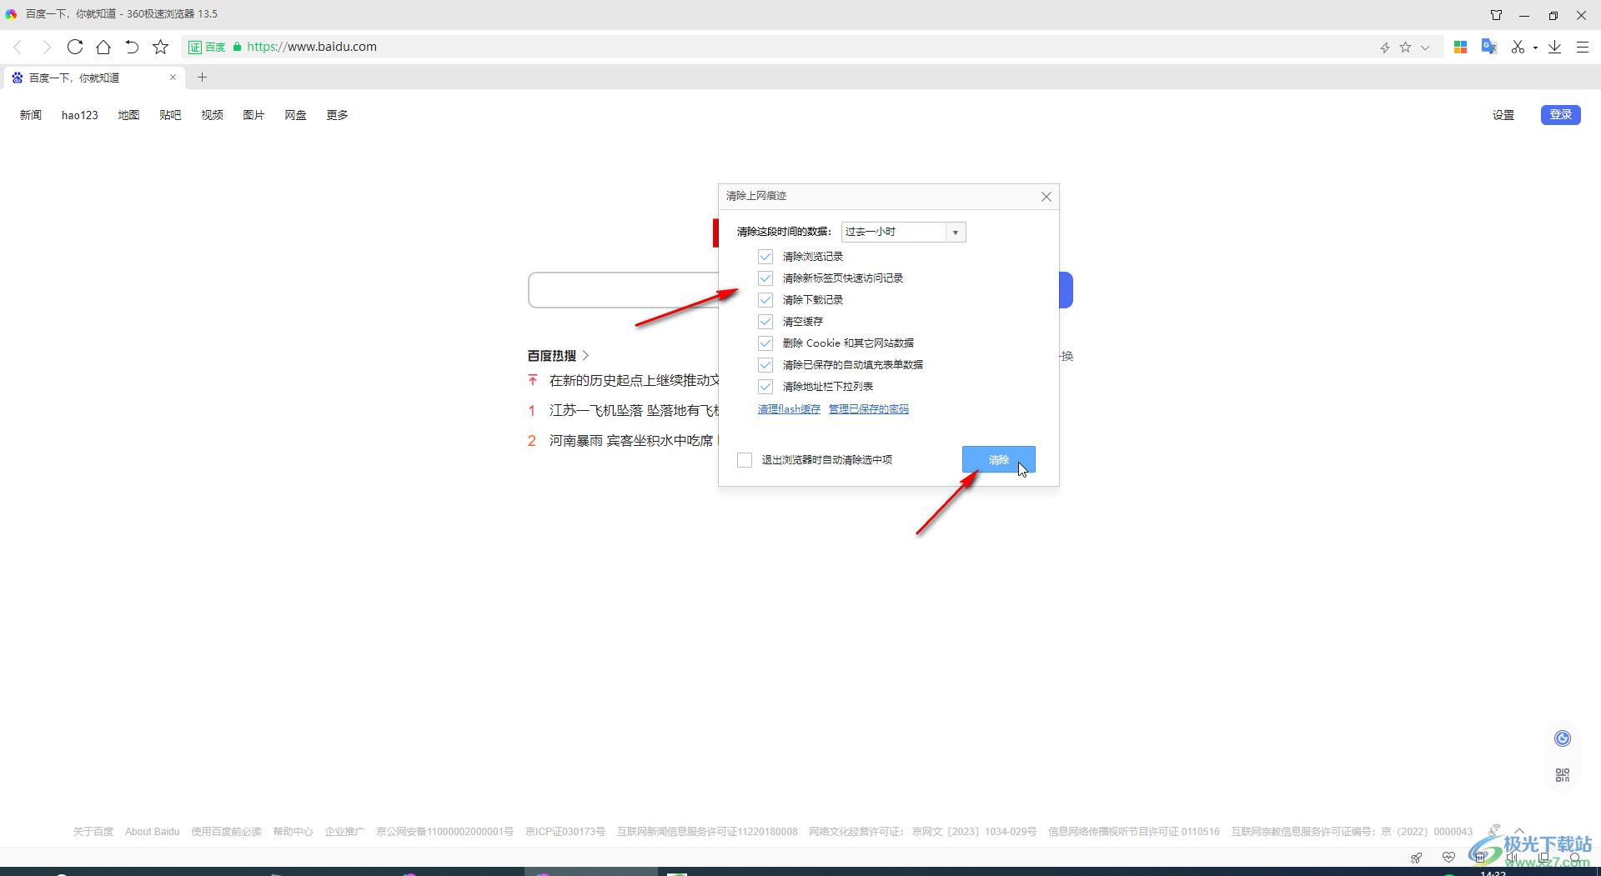Image resolution: width=1601 pixels, height=876 pixels.
Task: Open 百度热搜 heading link
Action: tap(558, 356)
